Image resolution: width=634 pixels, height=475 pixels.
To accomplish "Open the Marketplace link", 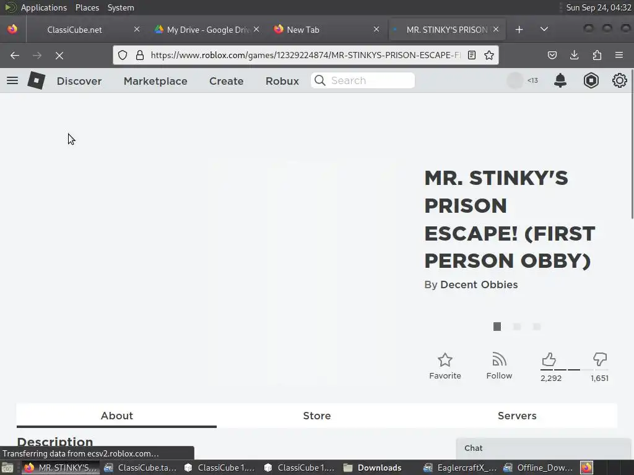I will 155,81.
